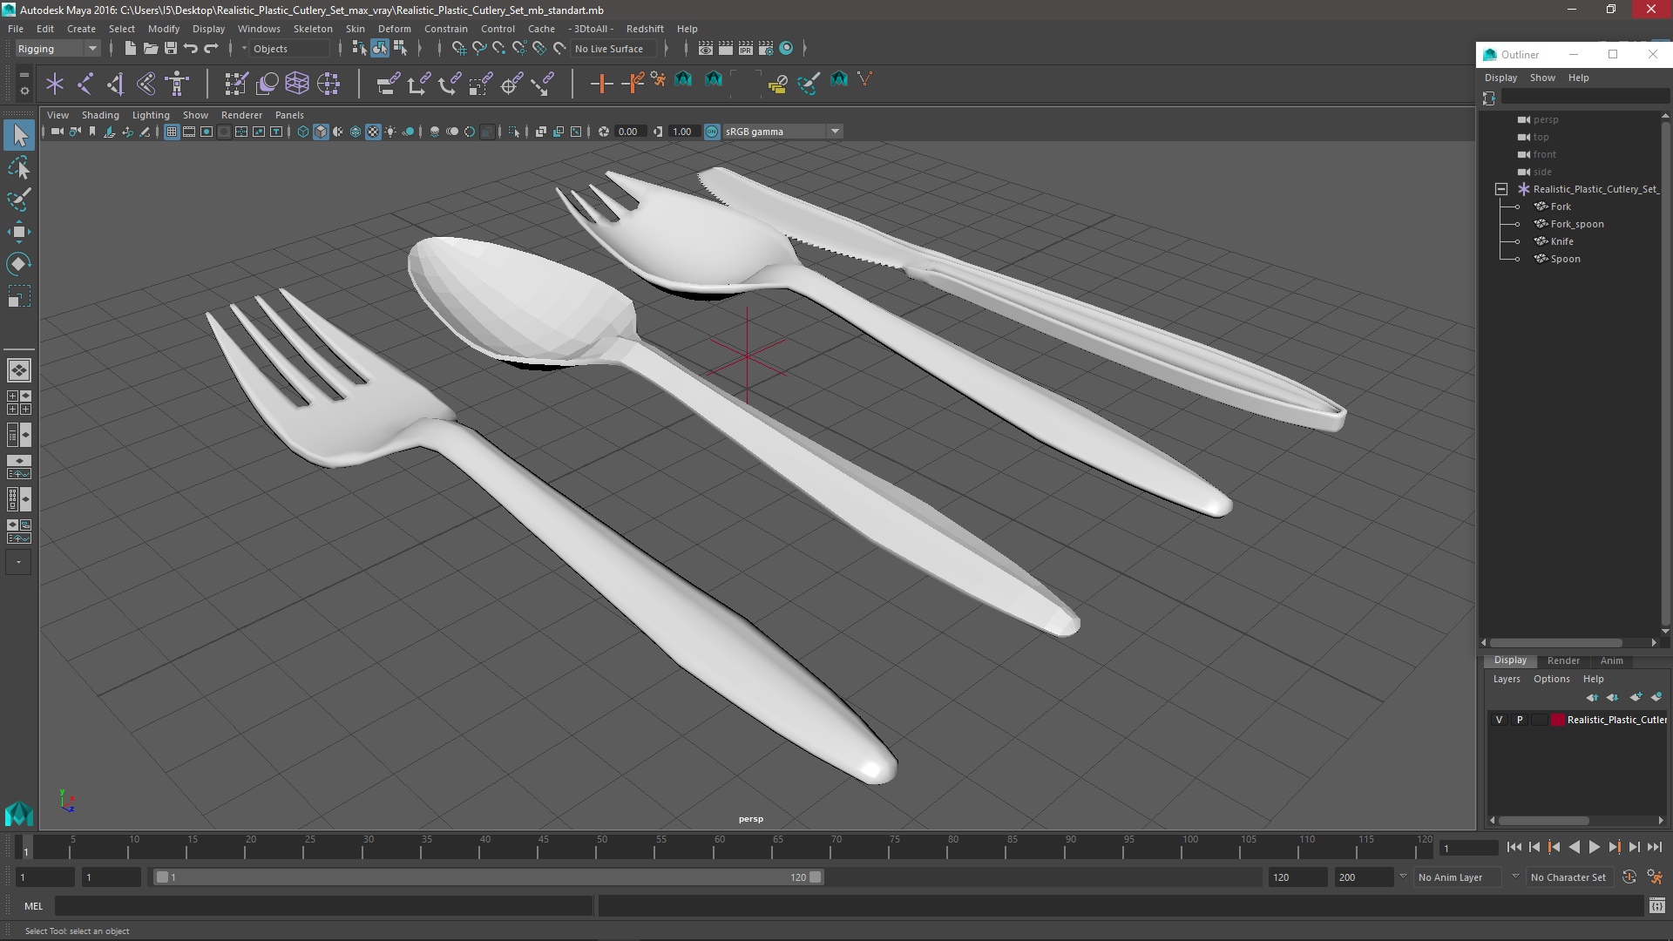Open Outliner Show menu
This screenshot has width=1673, height=941.
1542,78
